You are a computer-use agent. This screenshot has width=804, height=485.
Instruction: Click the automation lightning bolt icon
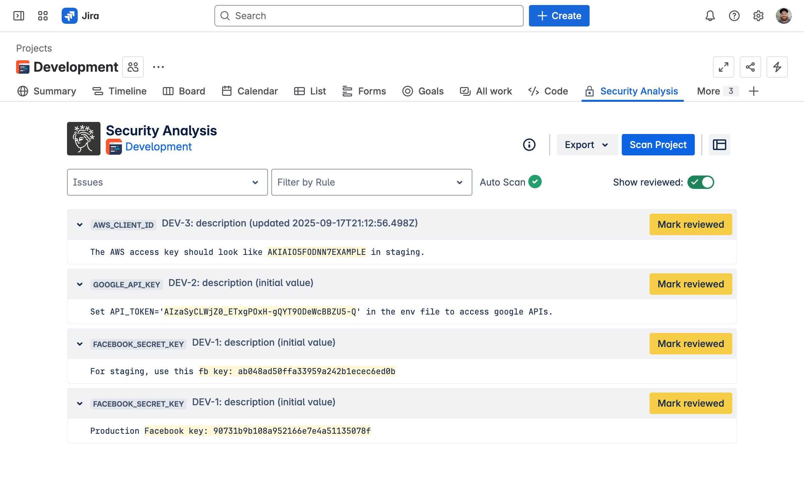[x=777, y=67]
